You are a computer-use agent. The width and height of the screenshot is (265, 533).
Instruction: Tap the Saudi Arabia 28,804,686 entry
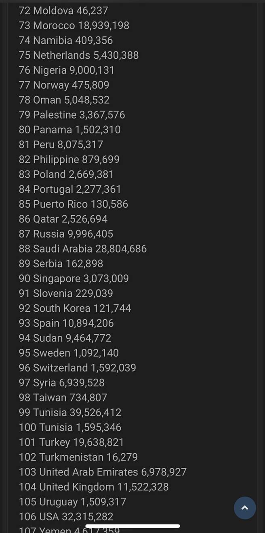[83, 249]
